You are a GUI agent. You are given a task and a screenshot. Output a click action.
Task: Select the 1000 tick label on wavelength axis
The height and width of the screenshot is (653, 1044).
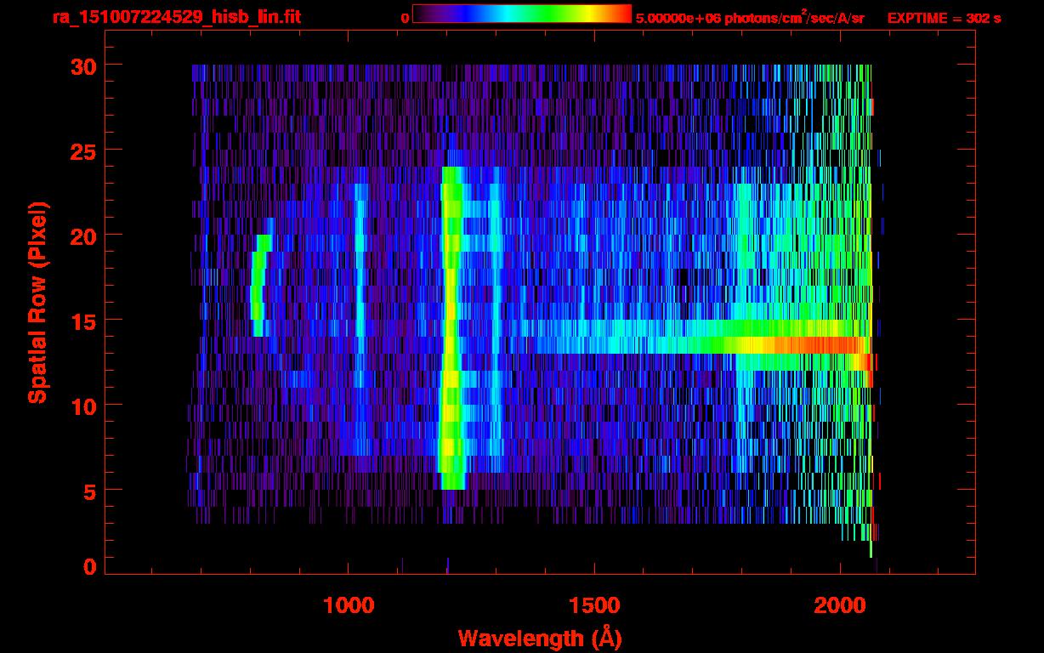(x=349, y=605)
